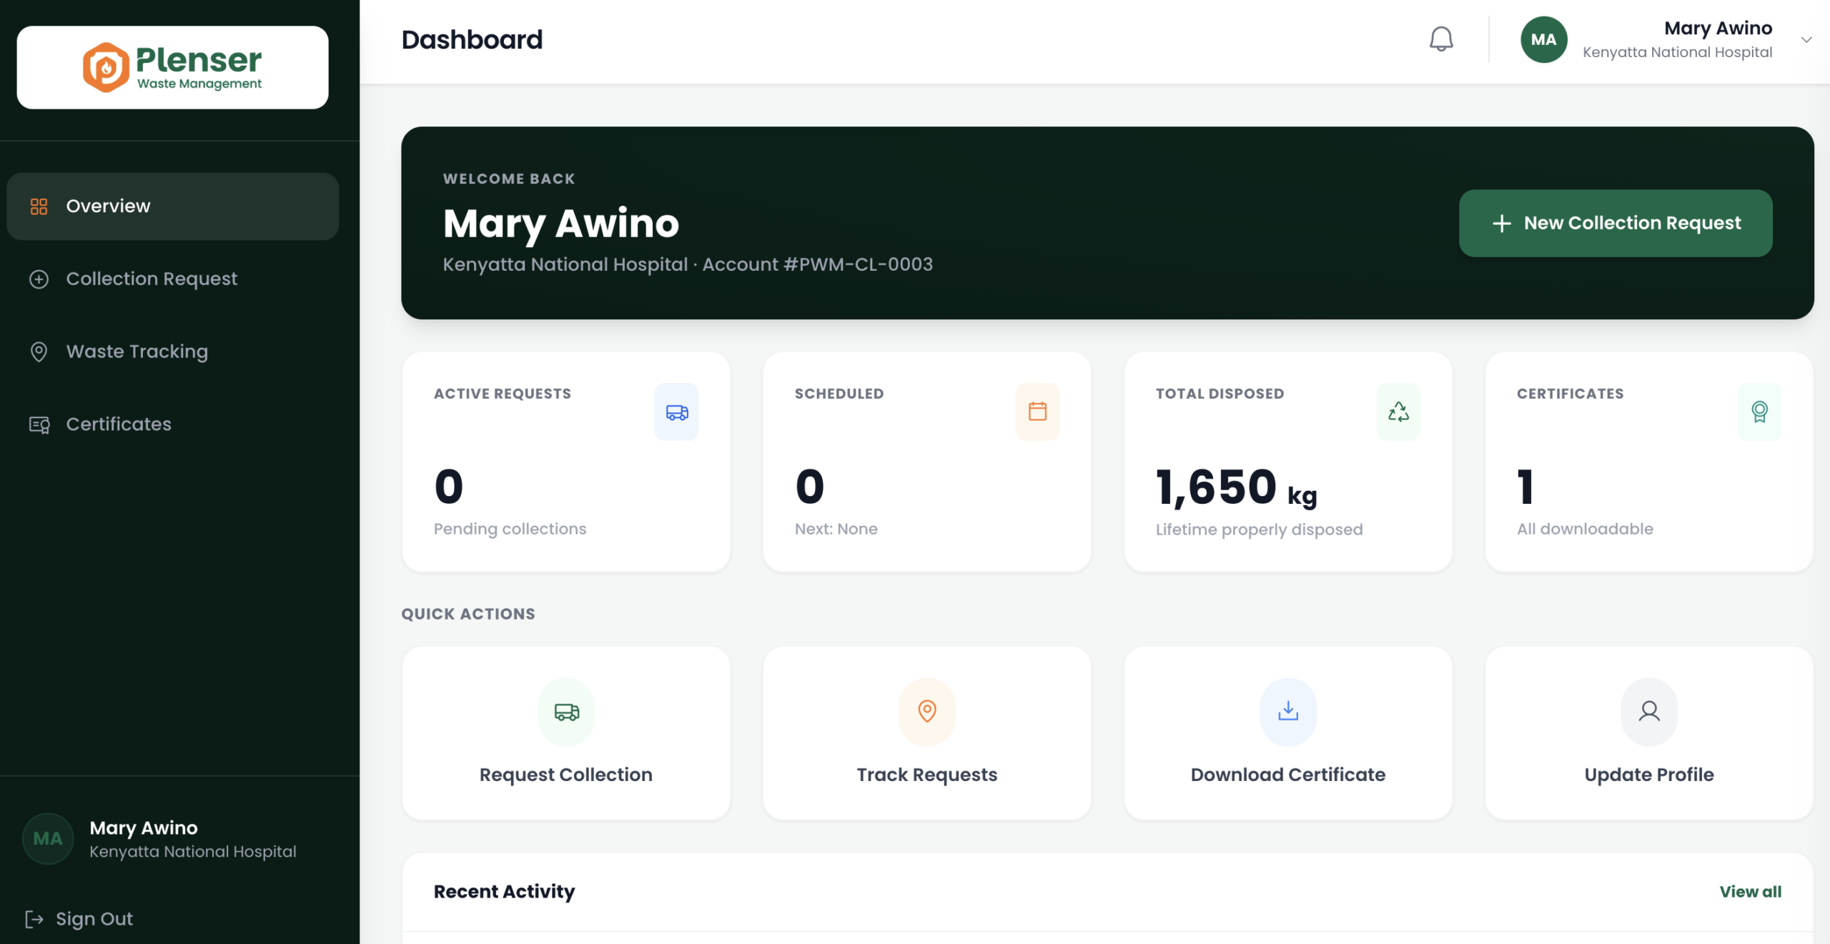Click the certificate icon in the sidebar

coord(39,424)
